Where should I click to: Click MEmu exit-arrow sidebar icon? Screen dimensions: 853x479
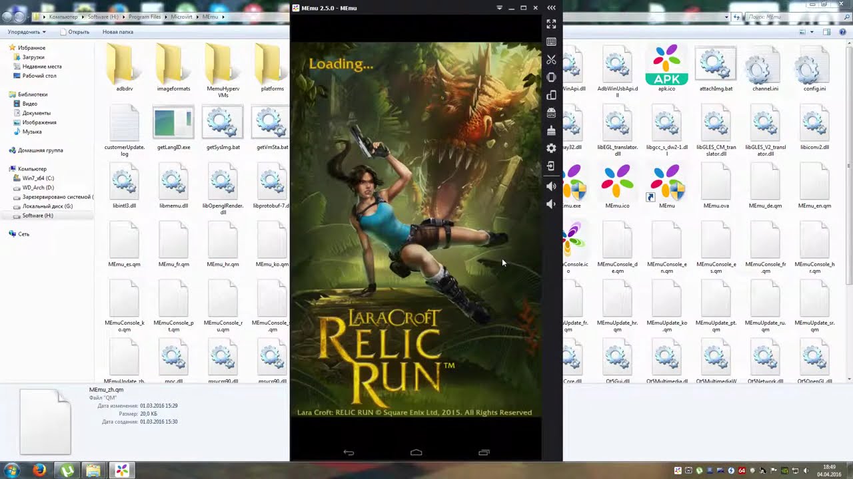tap(551, 166)
